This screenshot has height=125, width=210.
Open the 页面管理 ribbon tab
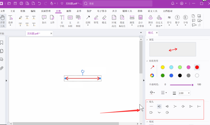46,11
